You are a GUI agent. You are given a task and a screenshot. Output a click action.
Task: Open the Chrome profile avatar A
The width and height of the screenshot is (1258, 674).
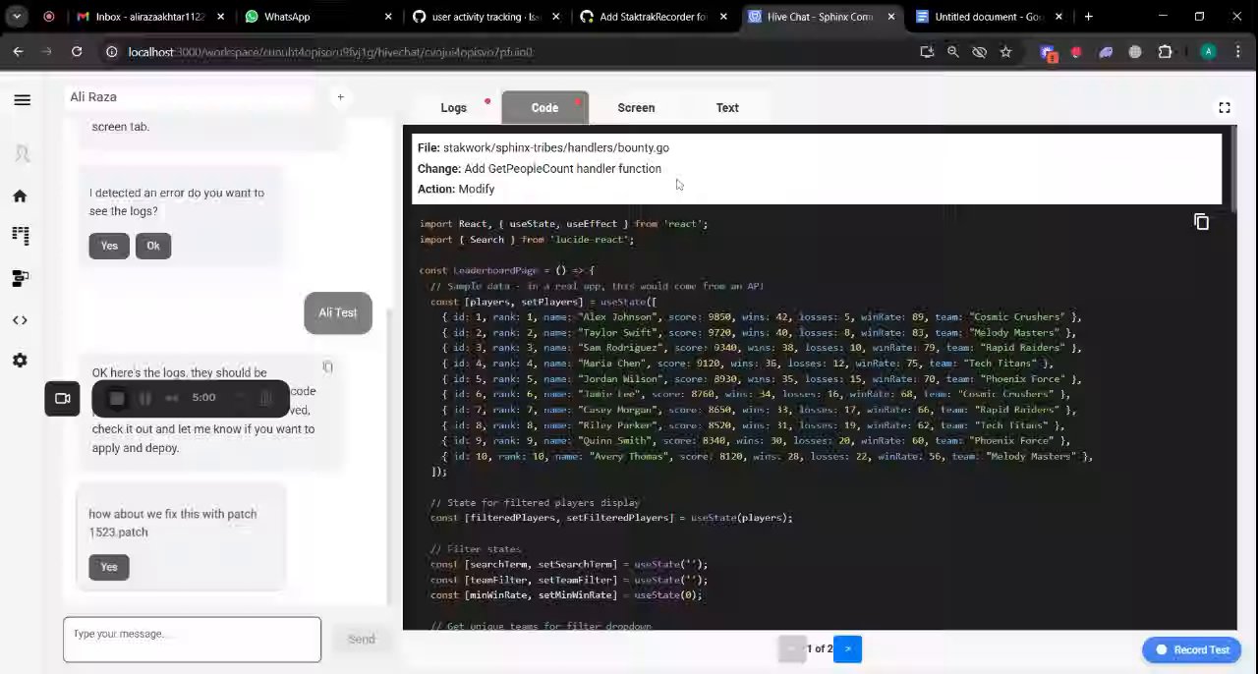coord(1209,52)
